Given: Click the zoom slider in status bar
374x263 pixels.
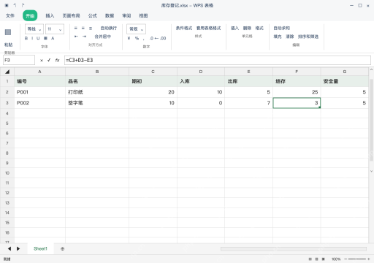Looking at the screenshot, I should tap(357, 259).
